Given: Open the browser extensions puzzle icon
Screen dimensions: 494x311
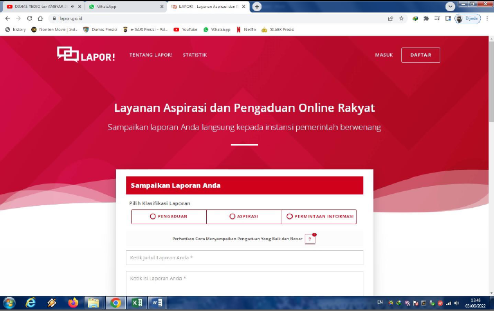Looking at the screenshot, I should [x=426, y=19].
